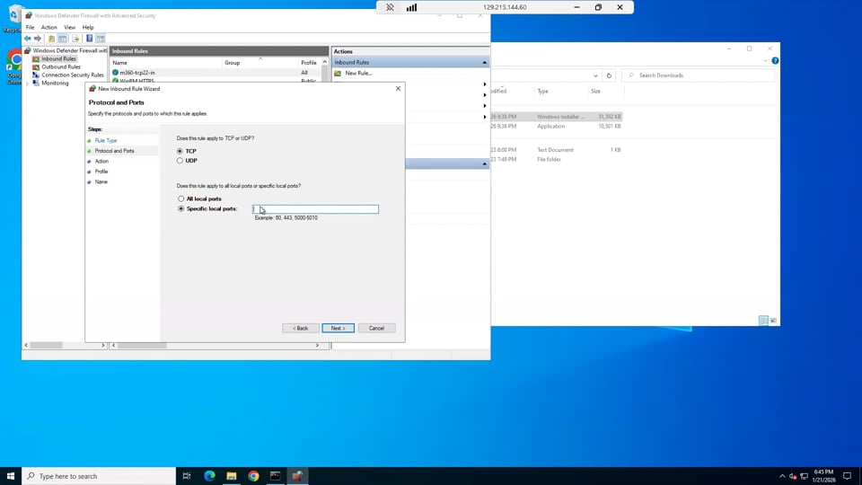Viewport: 862px width, 485px height.
Task: Click the New Rule icon in Actions
Action: (338, 73)
